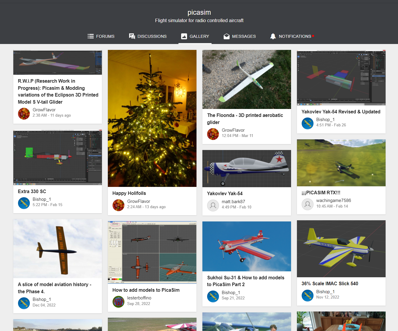Open the Christmas tree Happy Holifoils image
Screen dimensions: 398x331
[152, 118]
